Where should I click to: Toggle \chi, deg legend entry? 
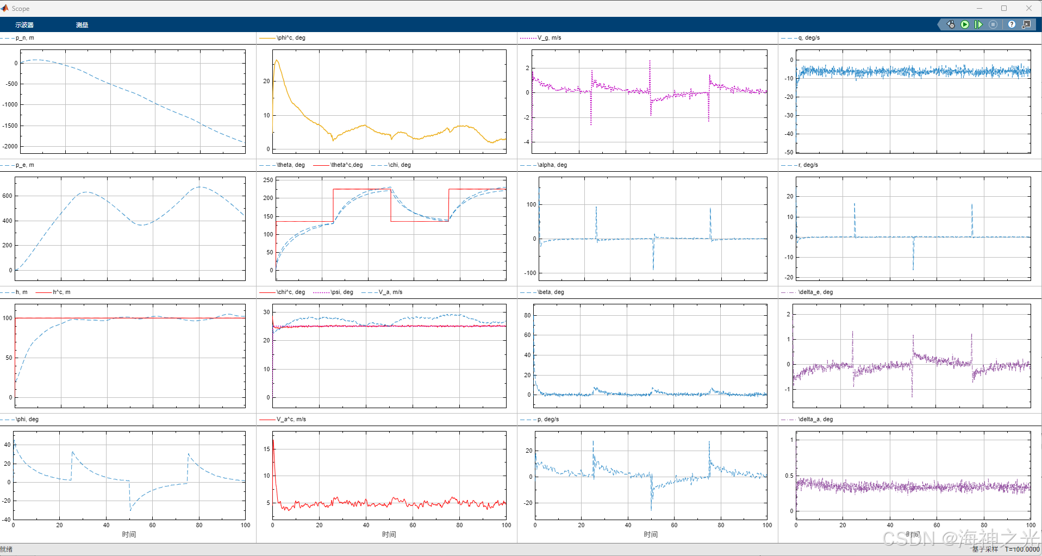coord(391,165)
